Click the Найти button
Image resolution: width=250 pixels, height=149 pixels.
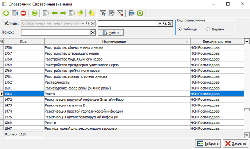pyautogui.click(x=111, y=32)
